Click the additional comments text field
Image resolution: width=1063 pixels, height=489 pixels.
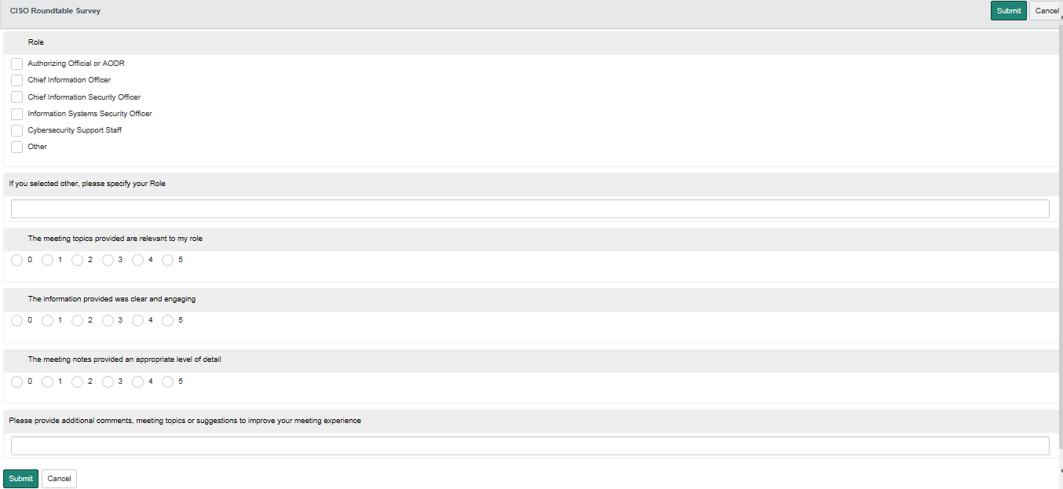[x=530, y=446]
